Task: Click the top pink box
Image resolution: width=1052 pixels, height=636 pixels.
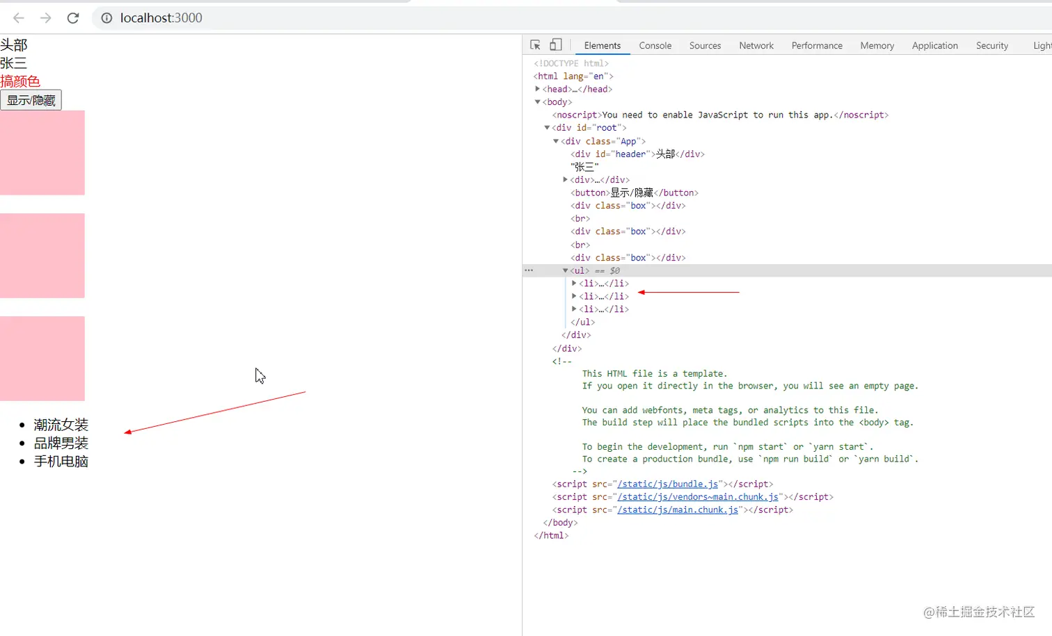Action: (42, 153)
